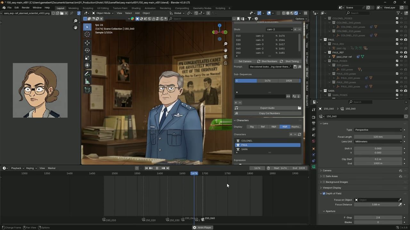This screenshot has height=230, width=410.
Task: Select the Add Cube tool
Action: (87, 90)
